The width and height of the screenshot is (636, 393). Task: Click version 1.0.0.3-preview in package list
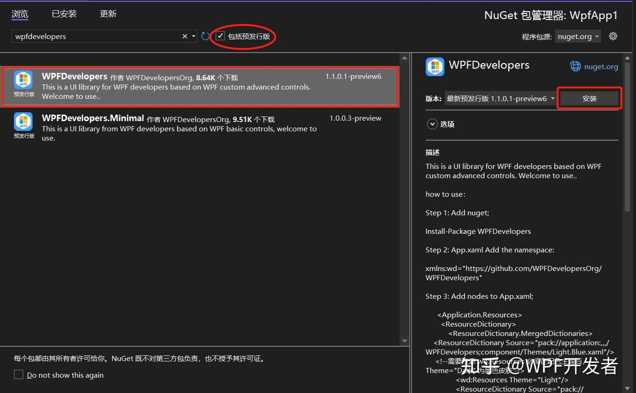355,118
